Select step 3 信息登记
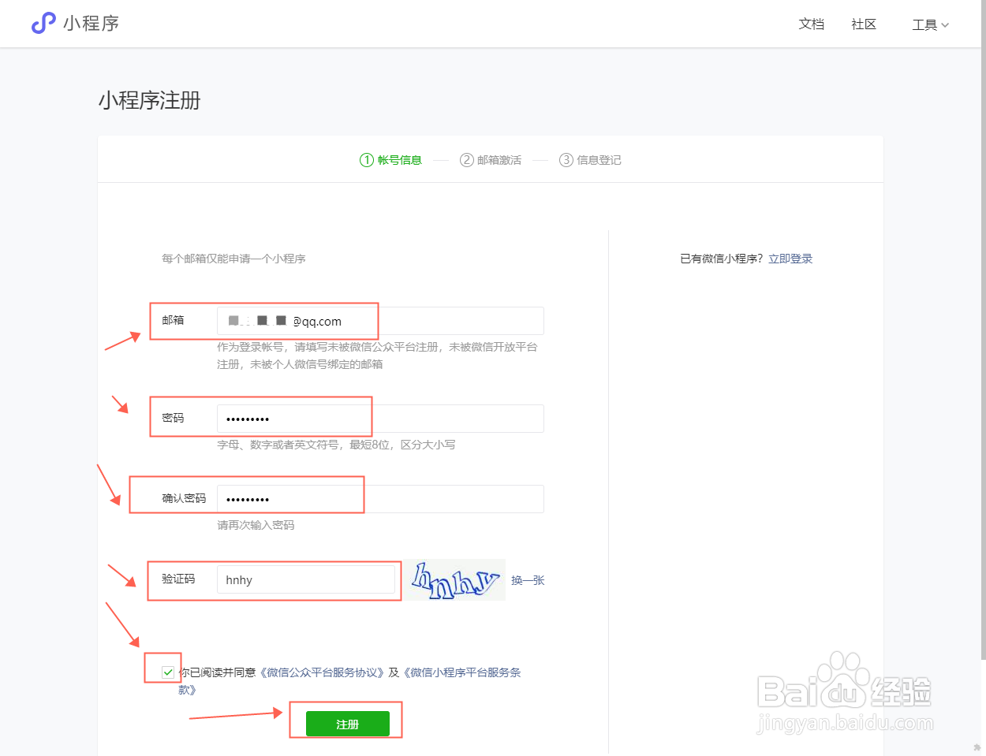The width and height of the screenshot is (986, 756). [590, 160]
